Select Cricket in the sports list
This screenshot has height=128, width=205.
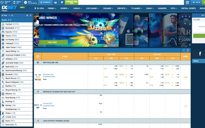[x=16, y=117]
